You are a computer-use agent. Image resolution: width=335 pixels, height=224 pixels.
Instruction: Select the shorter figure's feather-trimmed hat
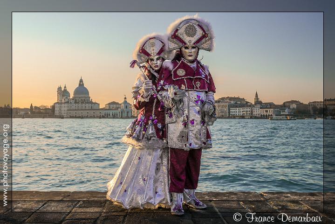(150, 46)
